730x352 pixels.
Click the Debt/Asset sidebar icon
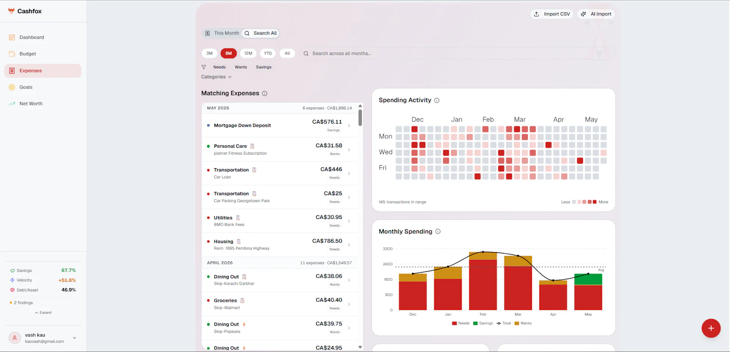12,290
